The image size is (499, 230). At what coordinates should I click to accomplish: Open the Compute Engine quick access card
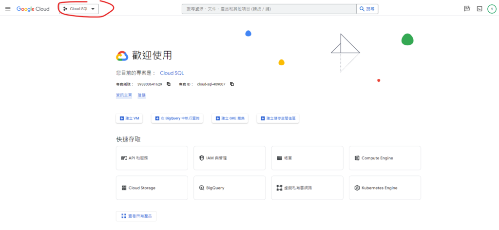(384, 158)
